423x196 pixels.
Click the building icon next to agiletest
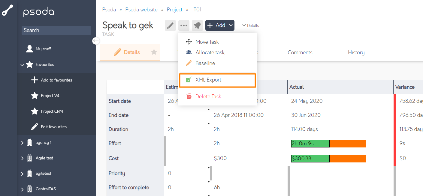[x=29, y=173]
